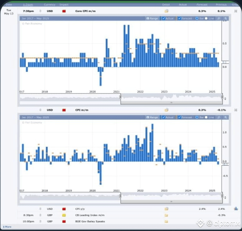This screenshot has height=231, width=242.
Task: Click the Core CPI m/m event name
Action: (x=85, y=11)
